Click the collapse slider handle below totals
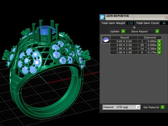168x126 pixels. pyautogui.click(x=134, y=27)
